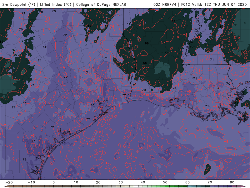Click the "74" dewpoint value on the map

tap(37, 158)
